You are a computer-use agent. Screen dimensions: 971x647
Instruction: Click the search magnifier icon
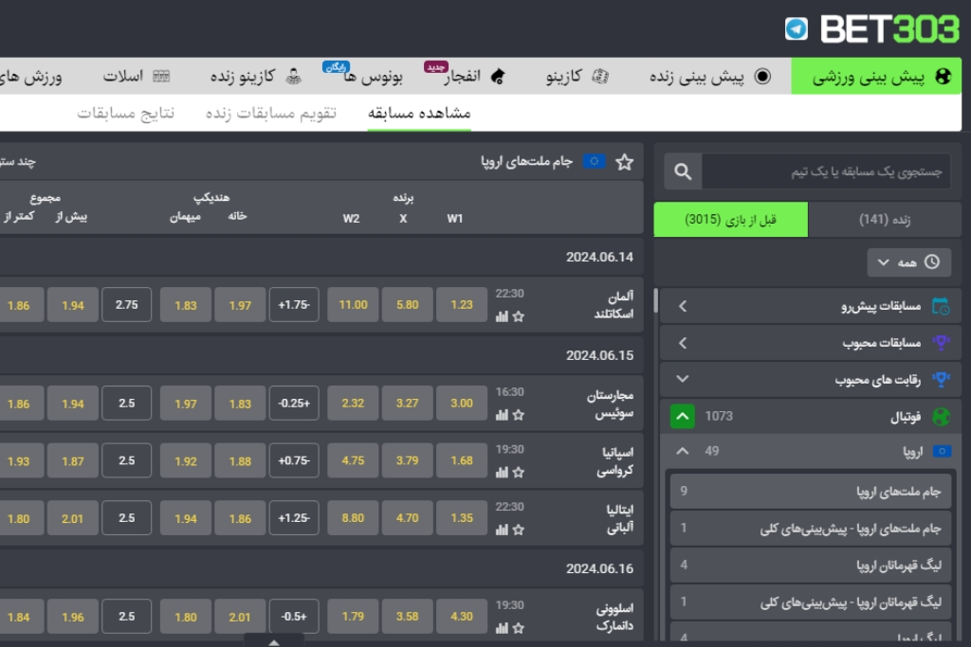point(681,171)
